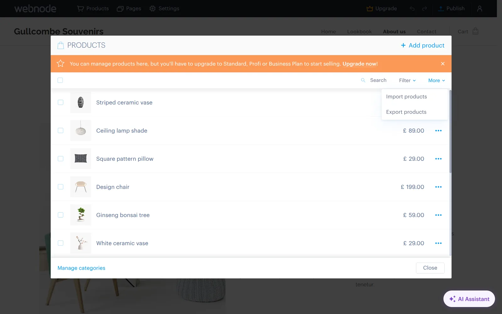Click the Upgrade now link
This screenshot has height=314, width=502.
point(359,64)
